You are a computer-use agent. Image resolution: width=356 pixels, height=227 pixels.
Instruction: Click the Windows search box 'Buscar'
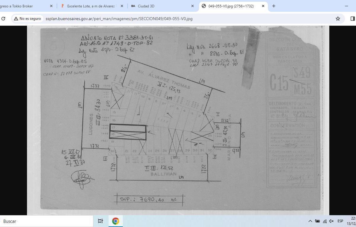(x=46, y=221)
